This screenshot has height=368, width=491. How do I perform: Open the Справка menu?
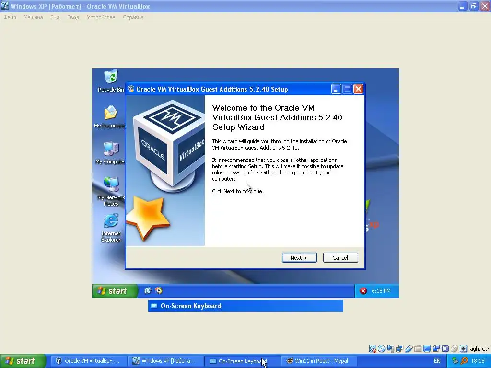click(x=133, y=17)
